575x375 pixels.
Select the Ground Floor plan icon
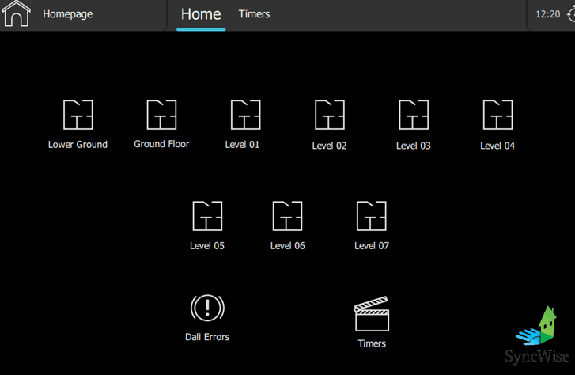coord(161,115)
